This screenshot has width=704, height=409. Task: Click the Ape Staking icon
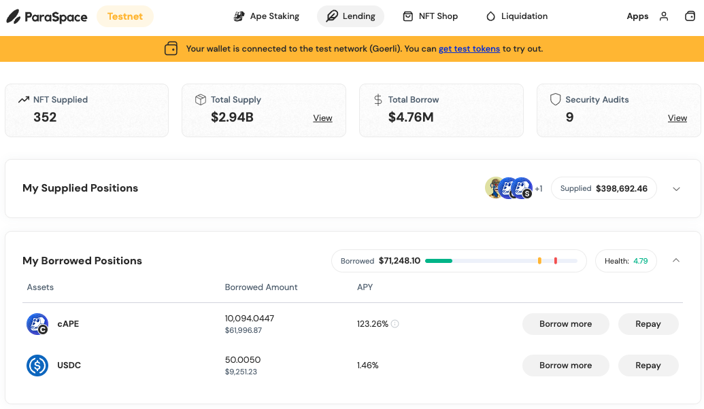point(239,16)
